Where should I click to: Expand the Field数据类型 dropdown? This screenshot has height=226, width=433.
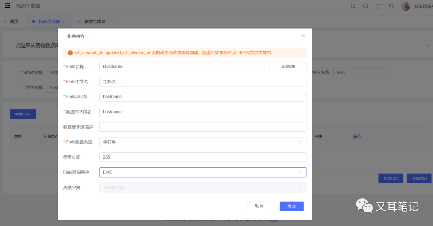(x=202, y=142)
